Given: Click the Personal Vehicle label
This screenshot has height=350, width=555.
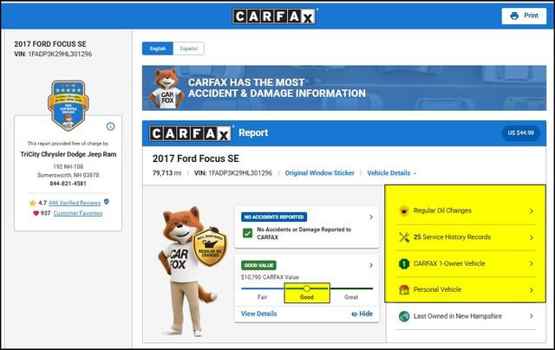Looking at the screenshot, I should tap(437, 289).
